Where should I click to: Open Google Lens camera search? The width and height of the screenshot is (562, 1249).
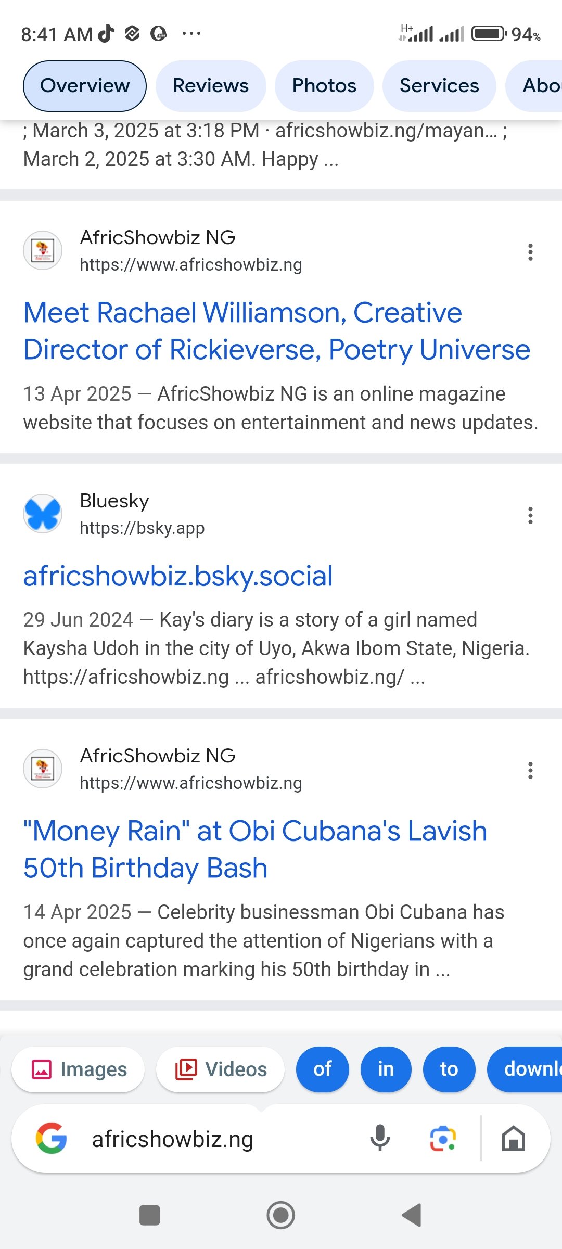pyautogui.click(x=443, y=1138)
